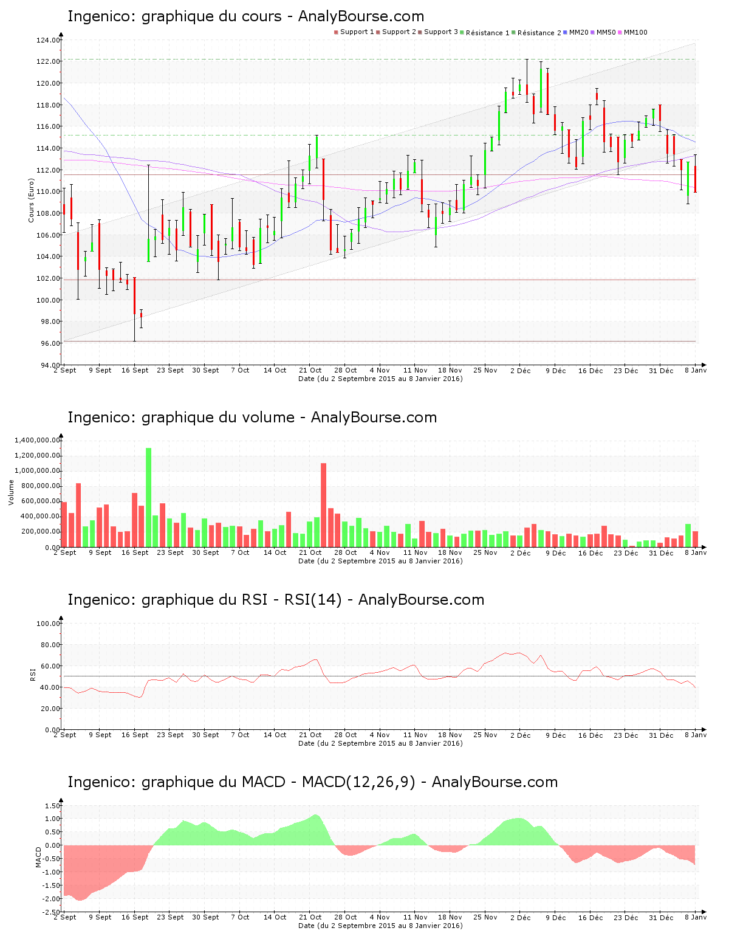729x942 pixels.
Task: Click '4 Nov' date under the RSI chart
Action: click(x=380, y=735)
